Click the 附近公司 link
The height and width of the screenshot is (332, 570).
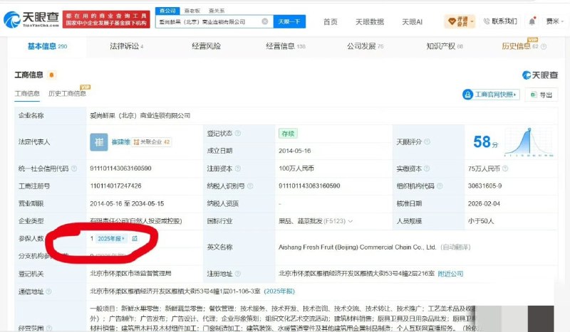[x=450, y=274]
